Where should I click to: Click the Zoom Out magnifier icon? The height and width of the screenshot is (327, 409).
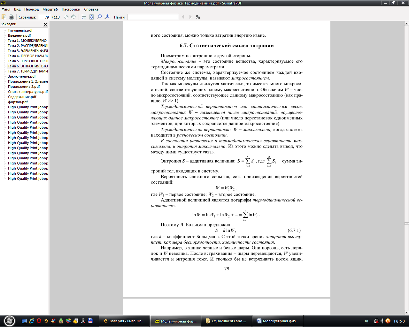(x=99, y=17)
